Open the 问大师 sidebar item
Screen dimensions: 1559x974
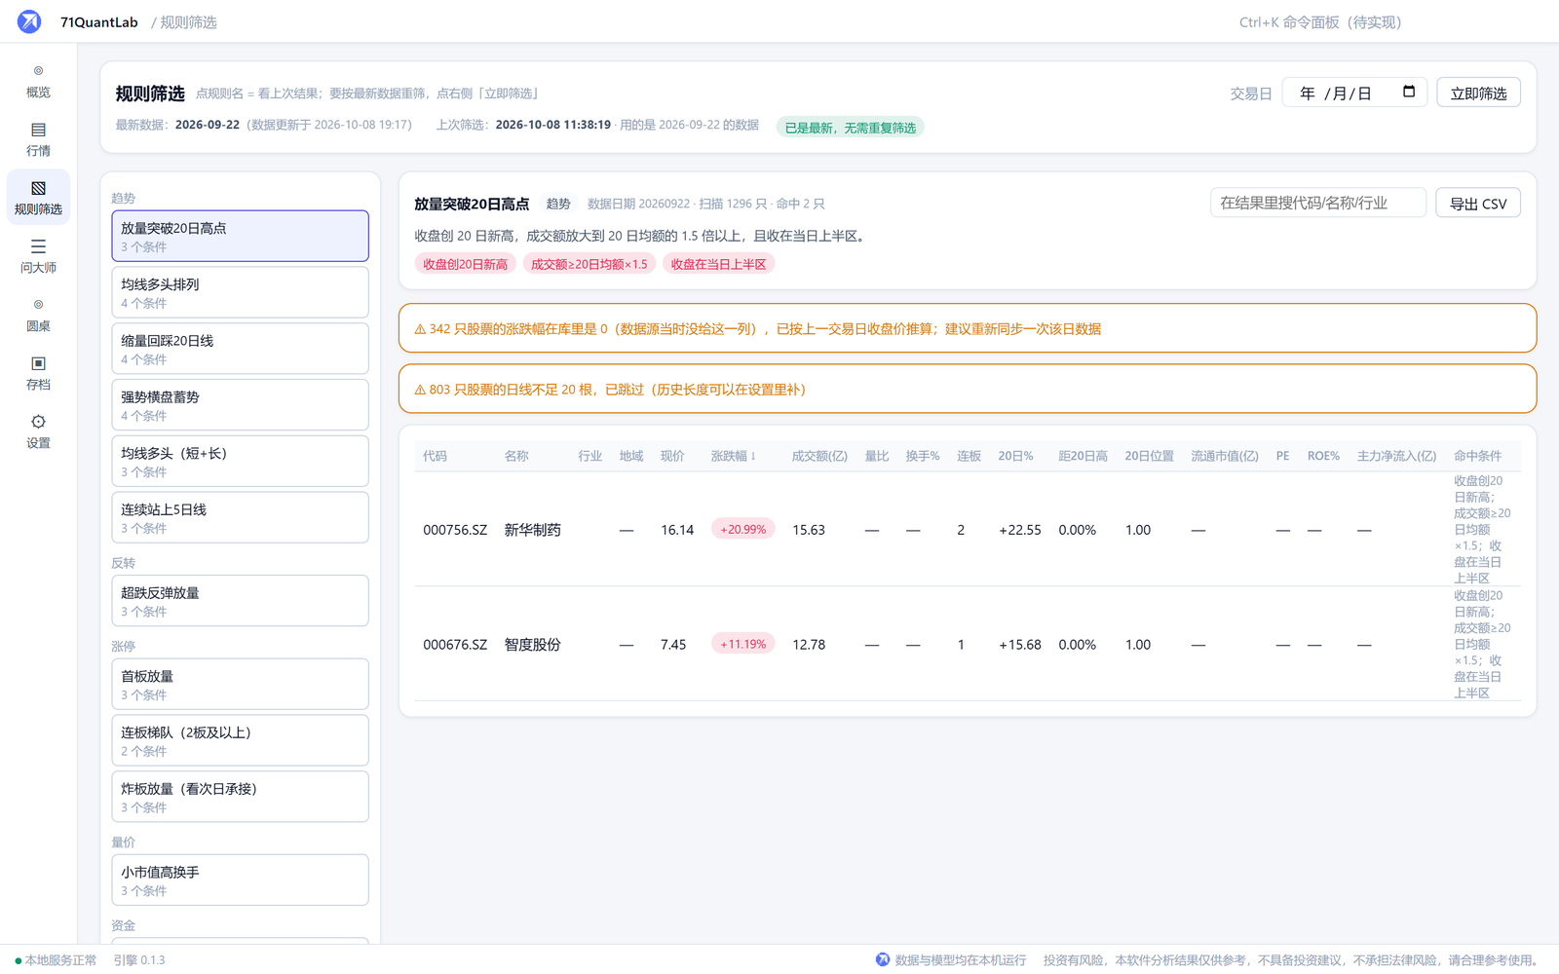(x=38, y=256)
